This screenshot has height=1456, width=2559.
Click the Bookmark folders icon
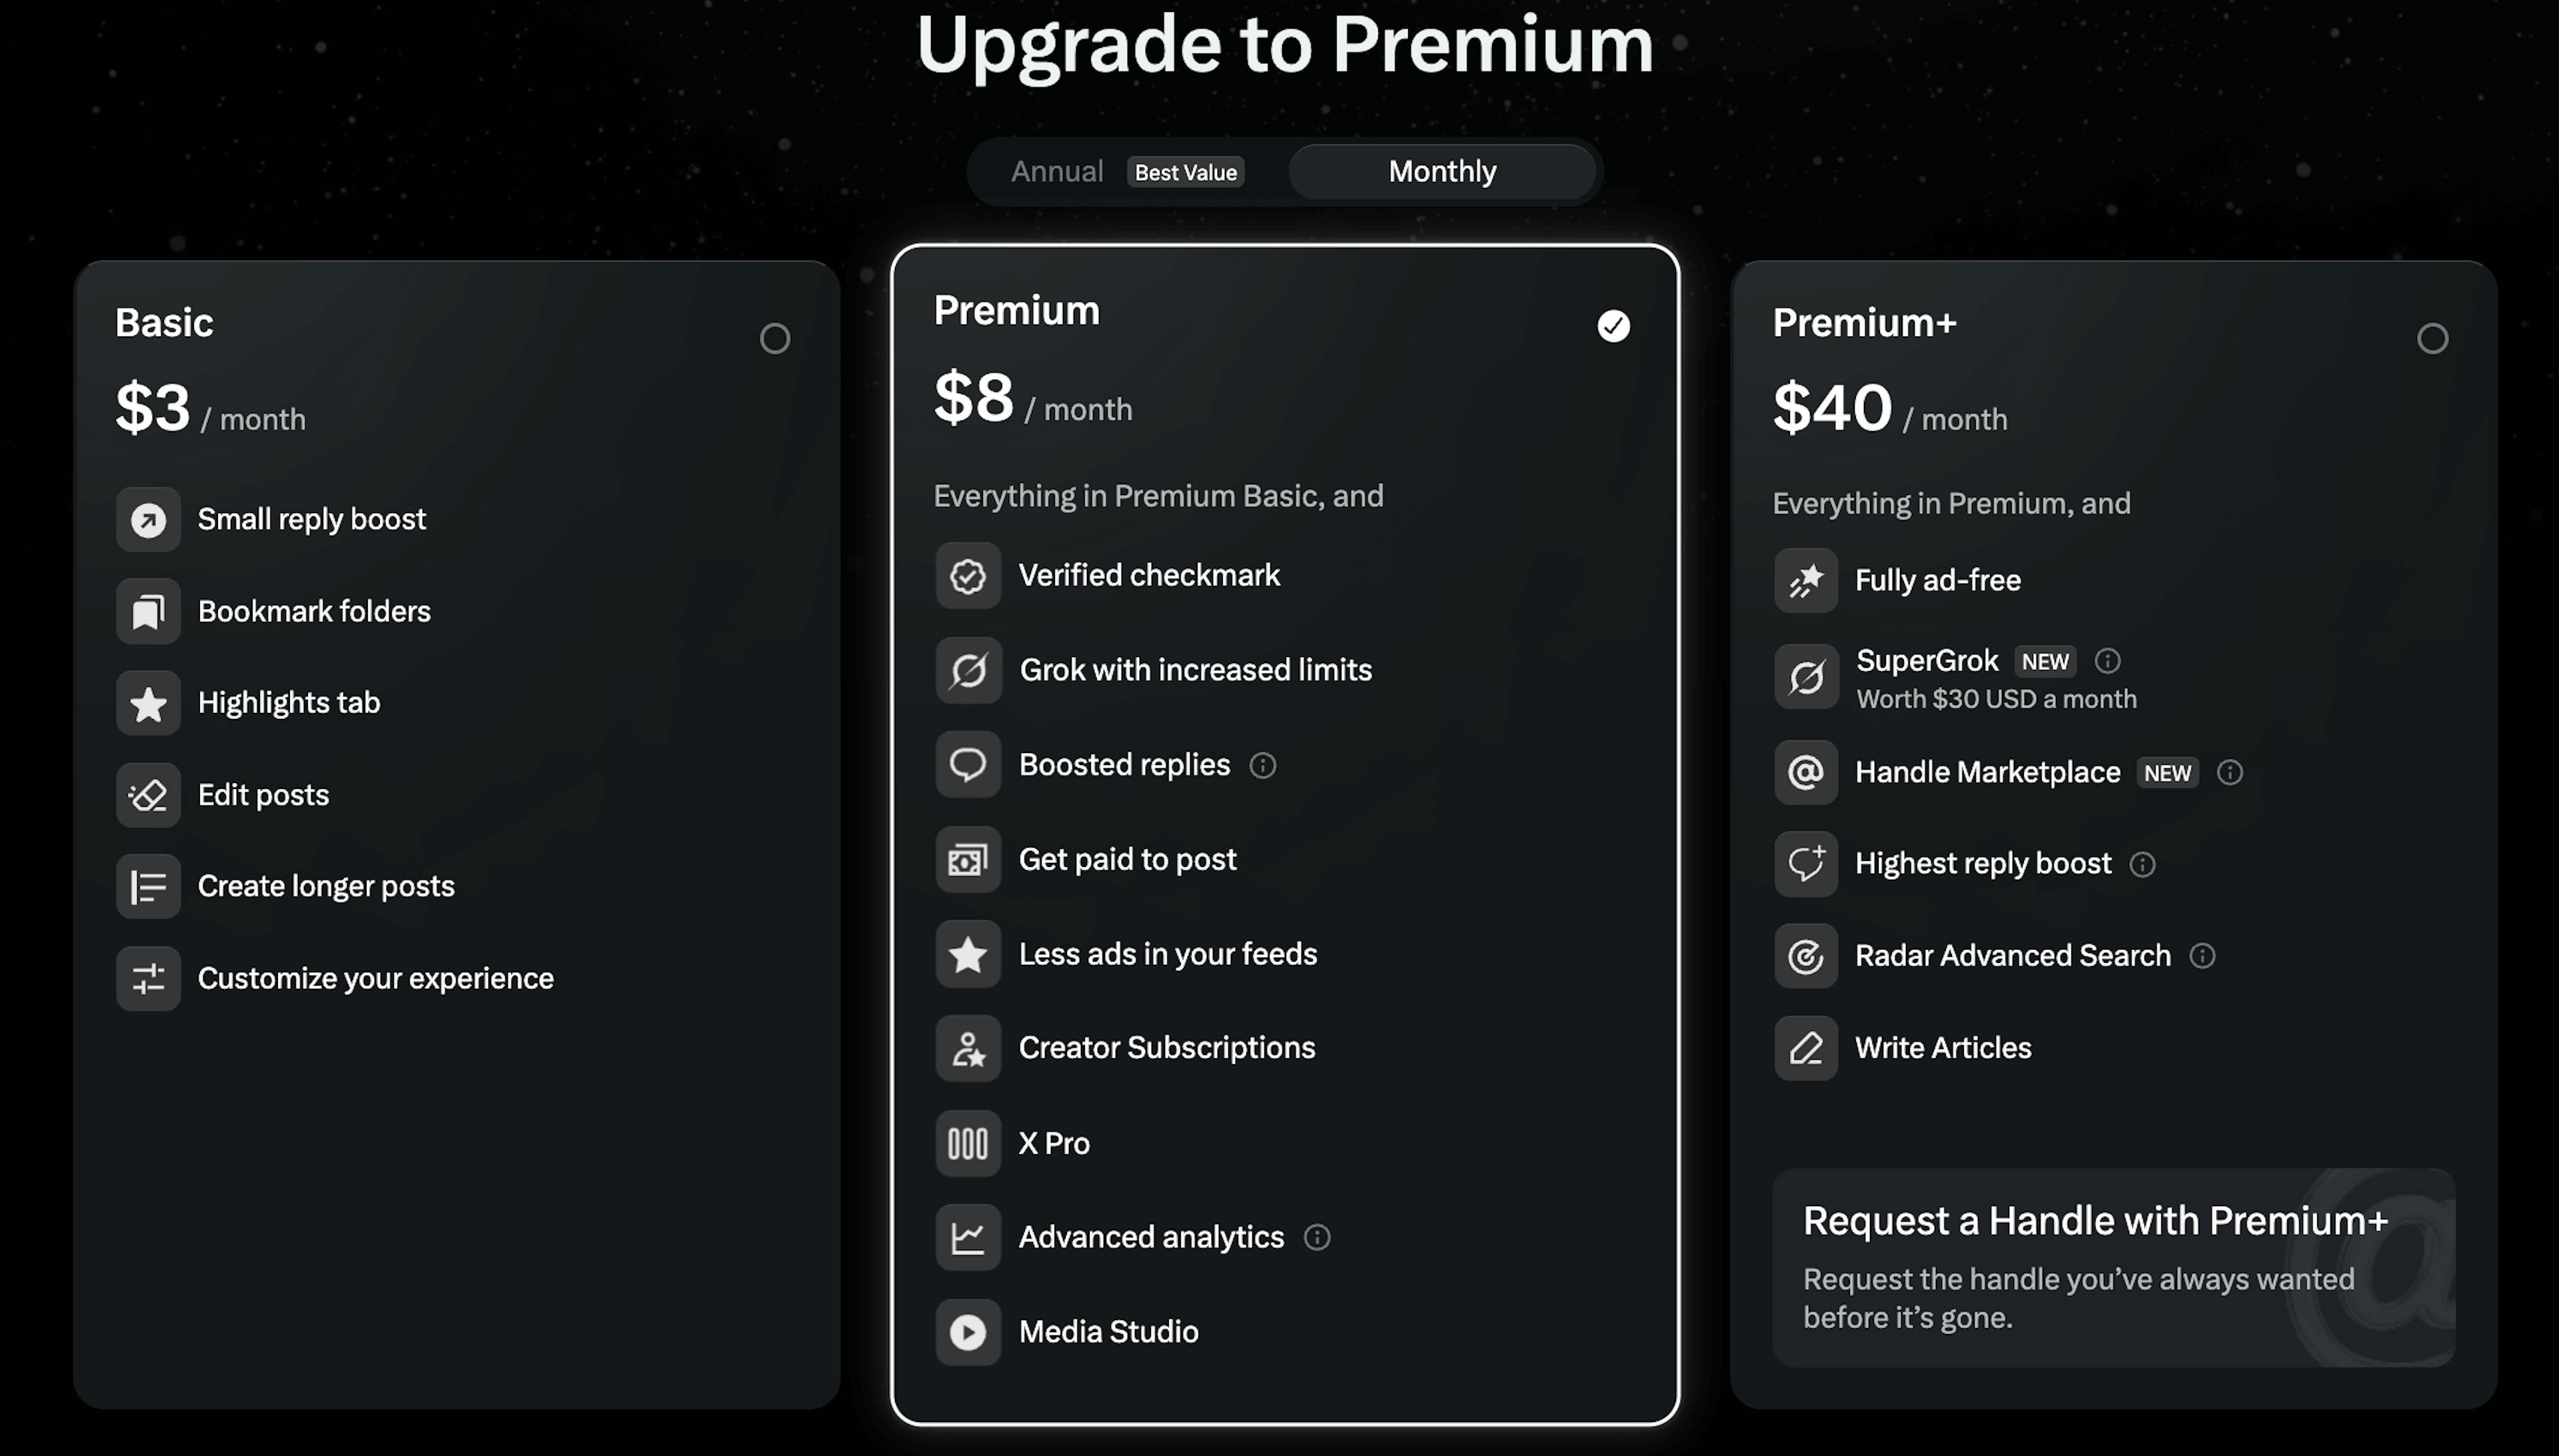pos(148,611)
